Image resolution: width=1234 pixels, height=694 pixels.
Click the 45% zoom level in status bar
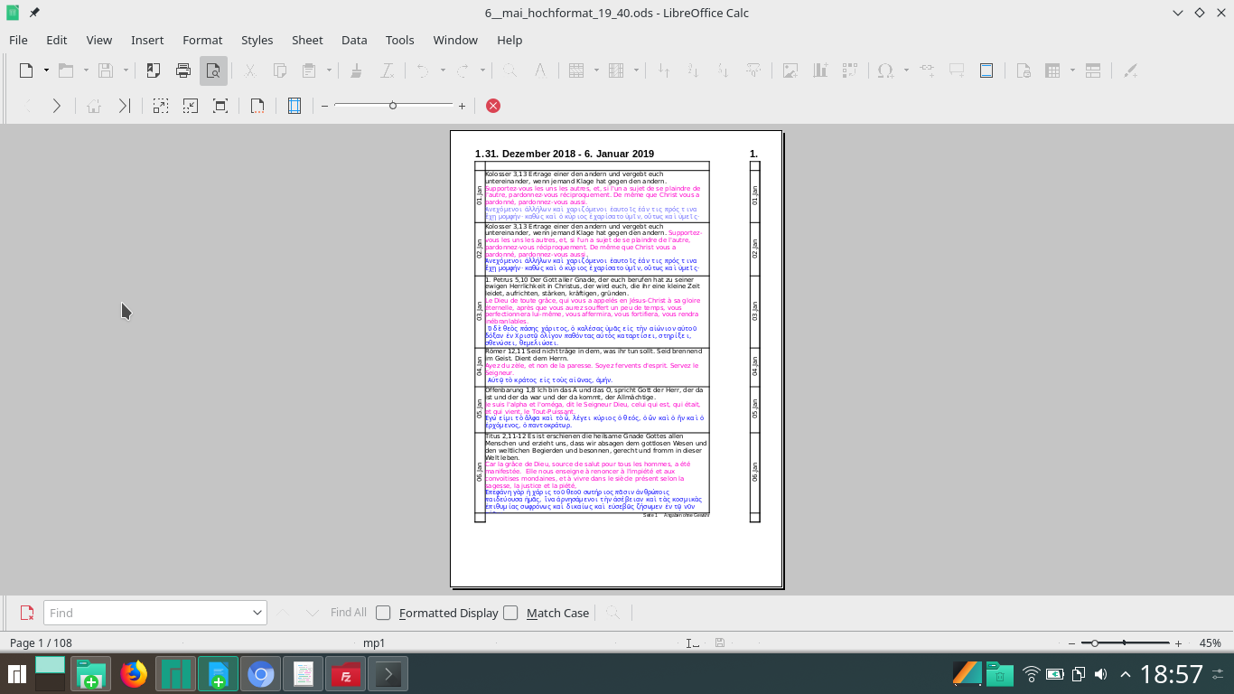tap(1210, 642)
